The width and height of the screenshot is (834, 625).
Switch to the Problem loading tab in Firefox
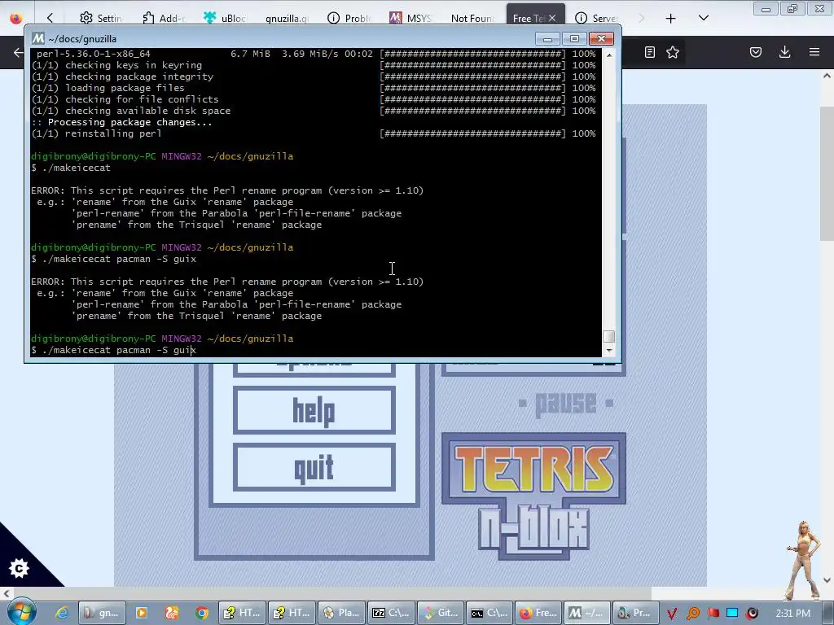tap(349, 18)
